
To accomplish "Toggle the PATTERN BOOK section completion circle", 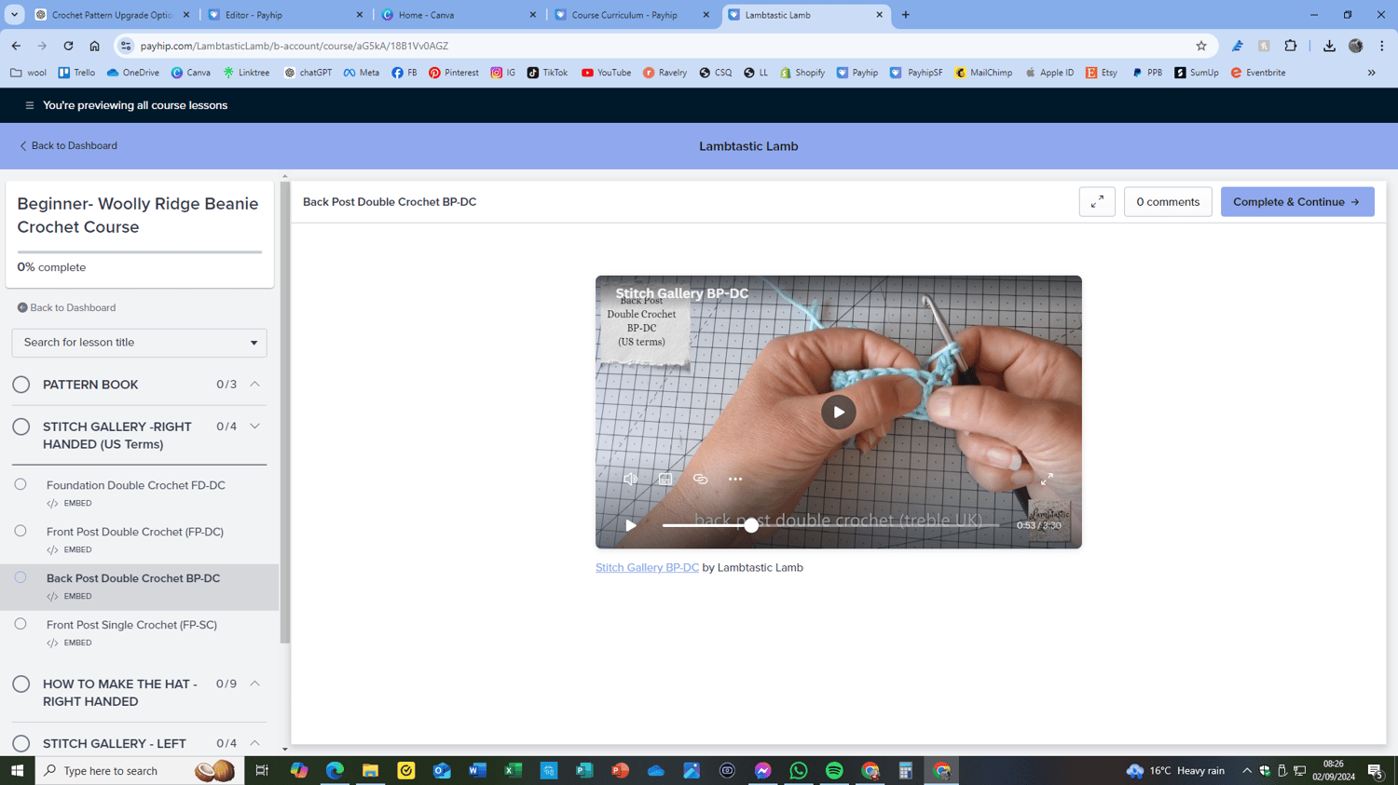I will pos(21,385).
